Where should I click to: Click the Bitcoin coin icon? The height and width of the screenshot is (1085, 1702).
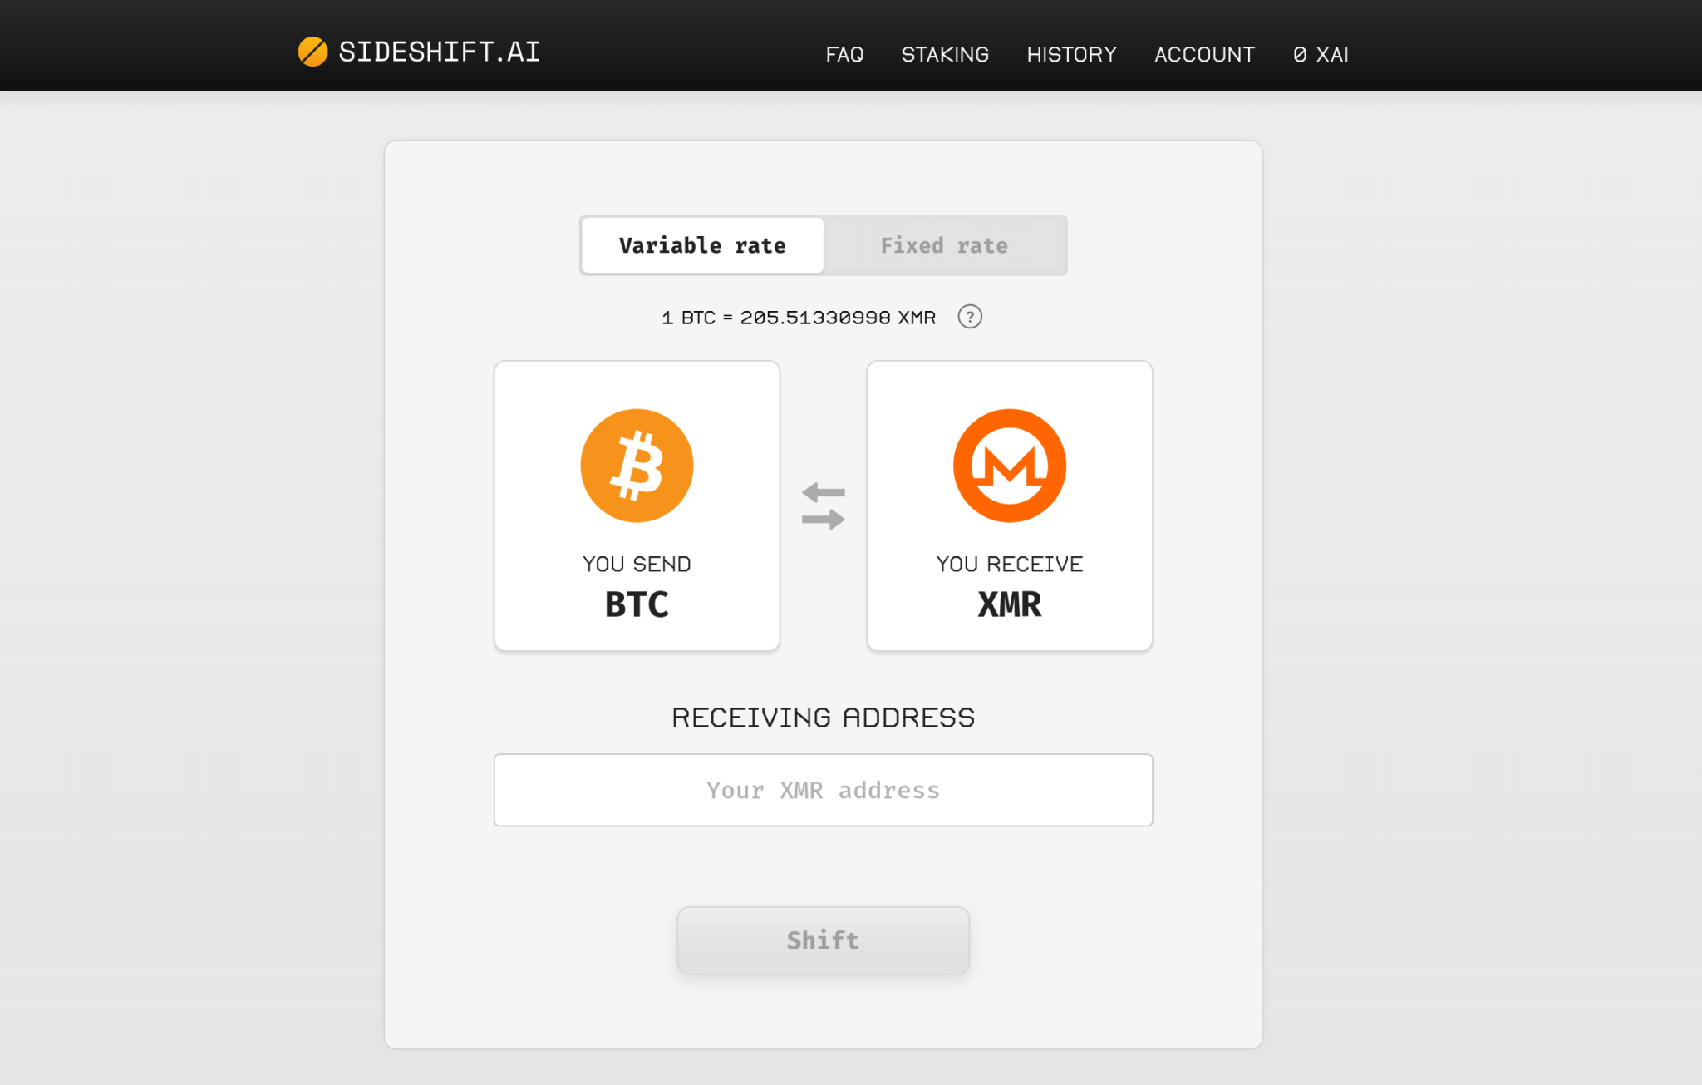coord(637,466)
